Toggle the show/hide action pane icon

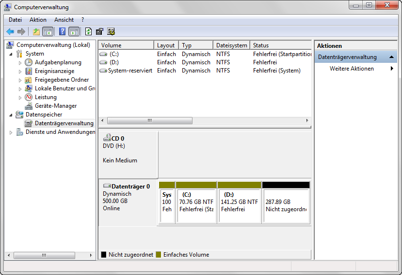tap(74, 32)
